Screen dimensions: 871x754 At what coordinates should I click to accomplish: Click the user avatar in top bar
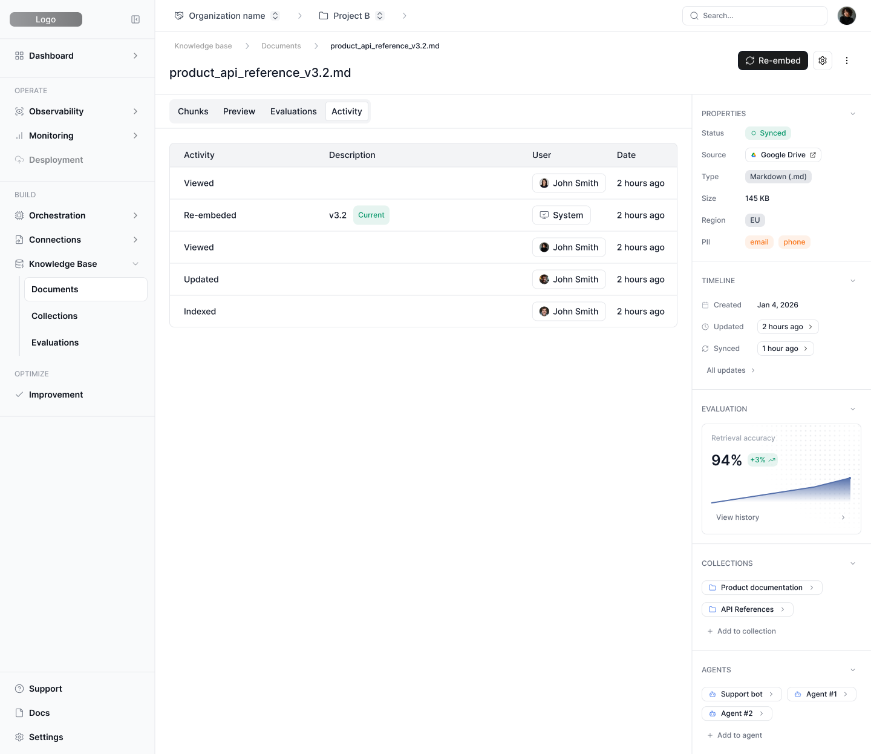(846, 16)
